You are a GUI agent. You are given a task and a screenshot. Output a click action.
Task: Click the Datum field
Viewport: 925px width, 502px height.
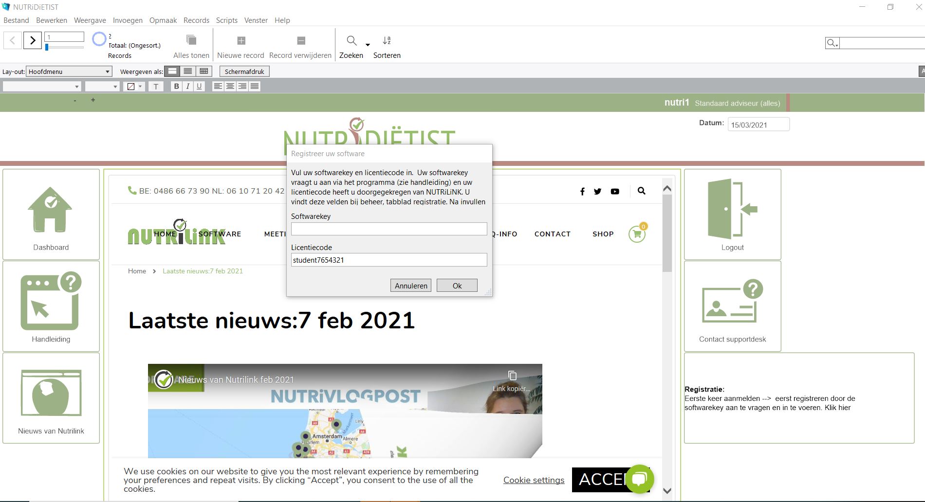(x=758, y=125)
